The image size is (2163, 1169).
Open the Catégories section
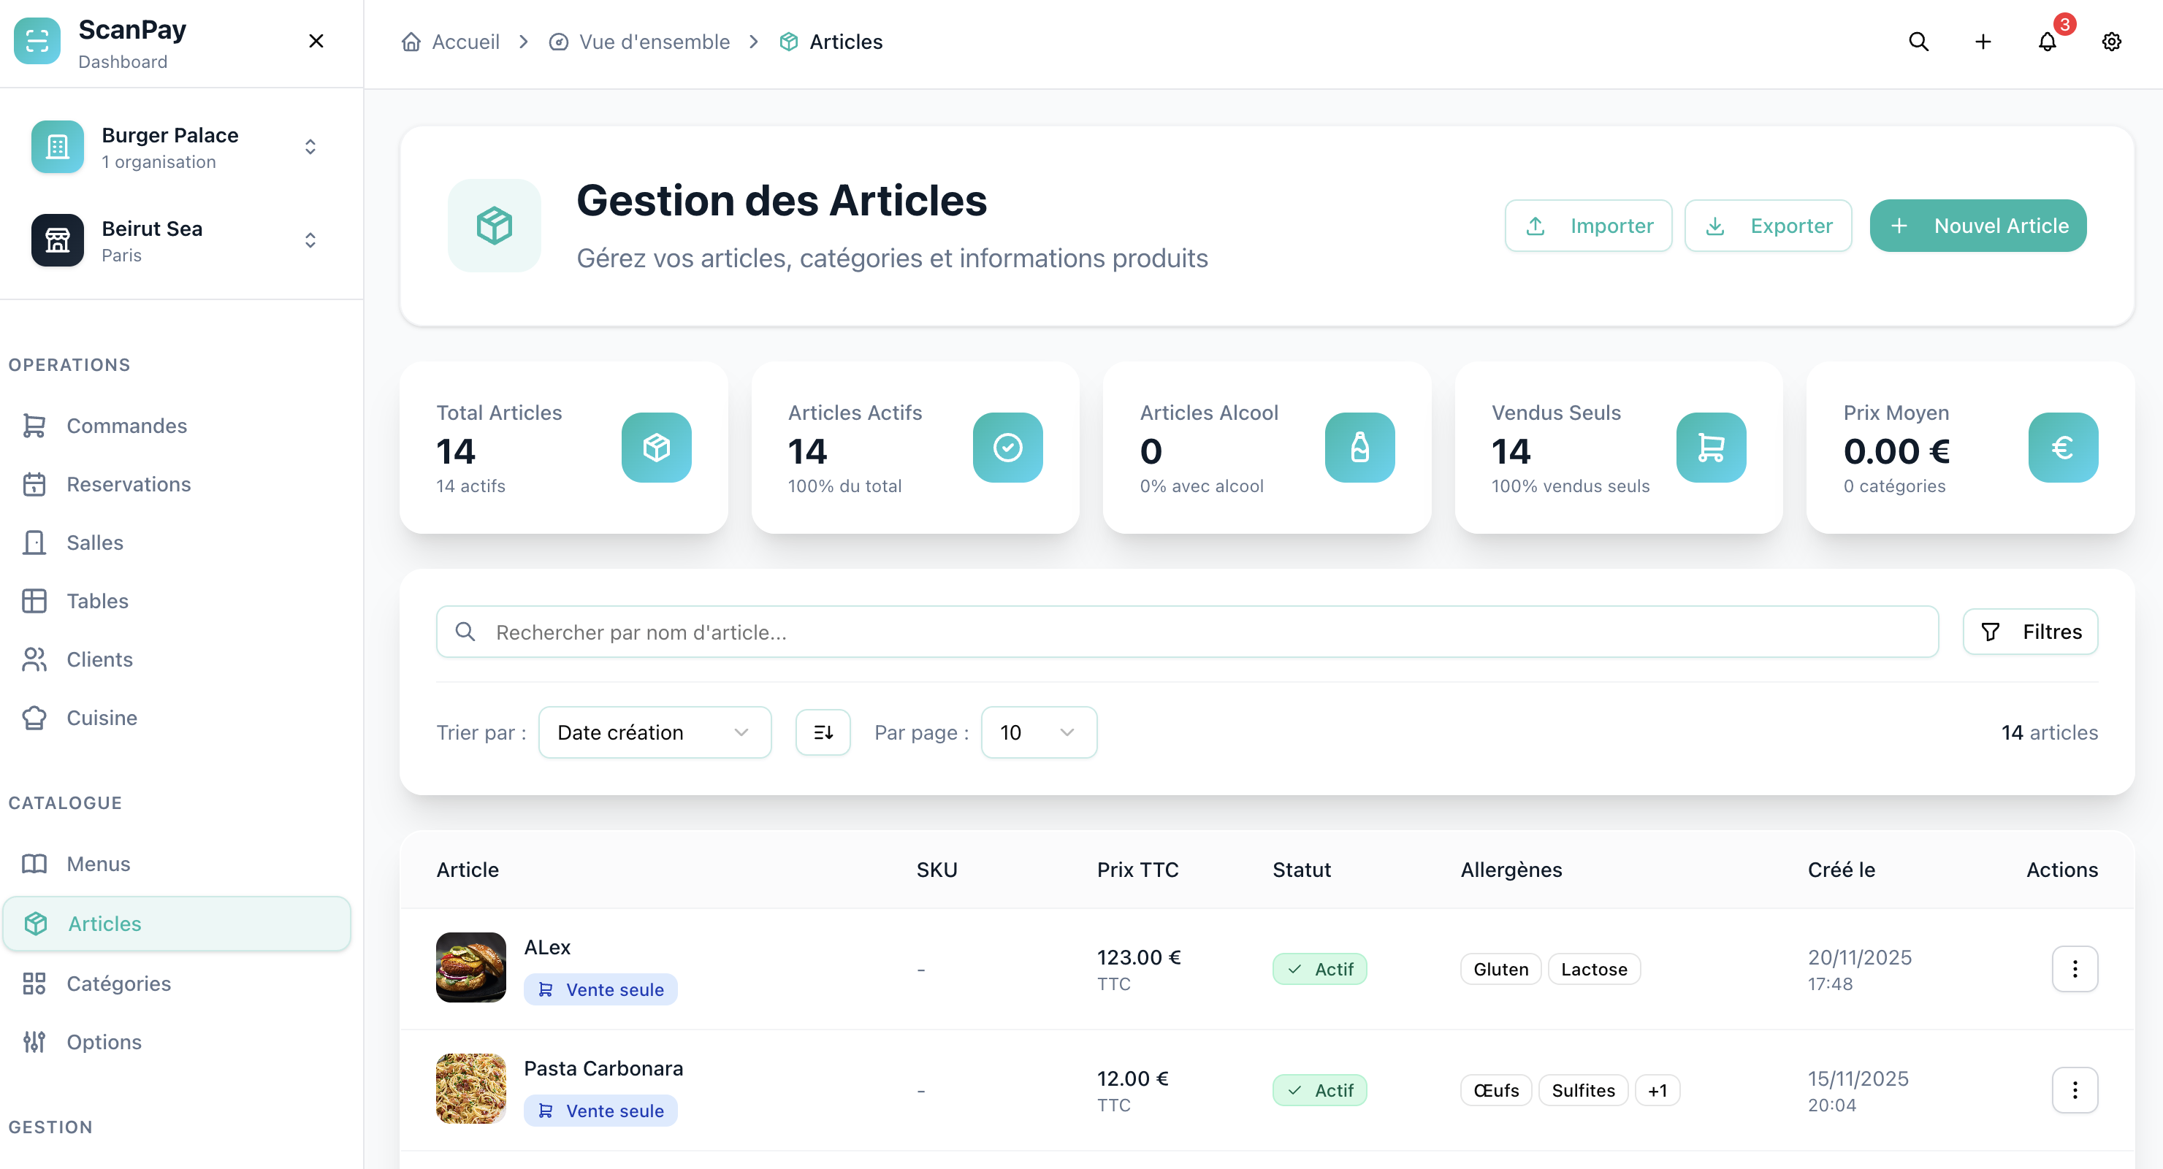(x=118, y=983)
